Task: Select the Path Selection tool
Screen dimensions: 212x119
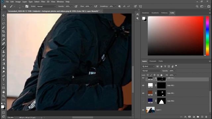Action: 4,84
